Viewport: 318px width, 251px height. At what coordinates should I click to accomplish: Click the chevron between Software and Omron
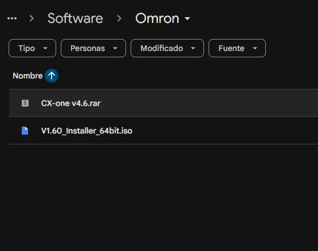click(x=119, y=18)
